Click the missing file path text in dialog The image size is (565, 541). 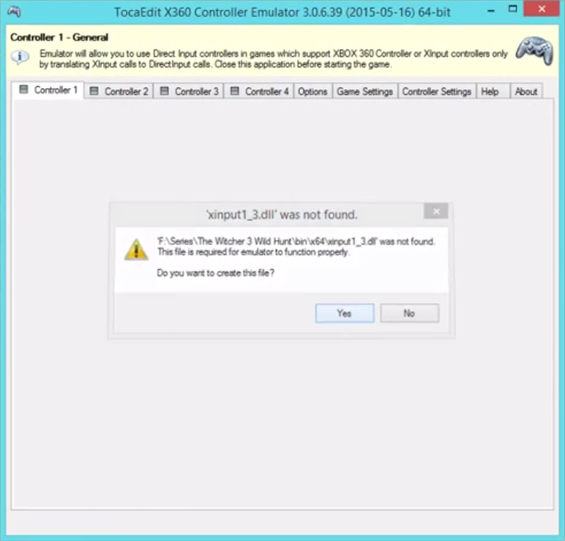point(296,241)
